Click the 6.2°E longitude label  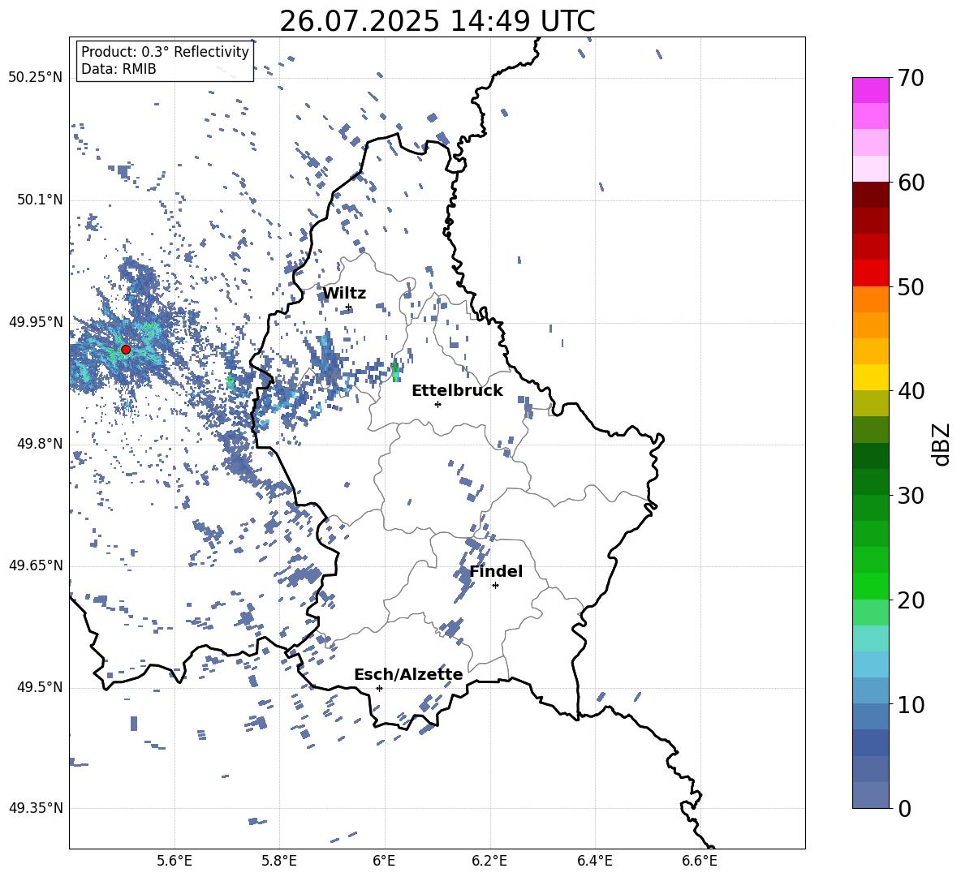point(489,862)
